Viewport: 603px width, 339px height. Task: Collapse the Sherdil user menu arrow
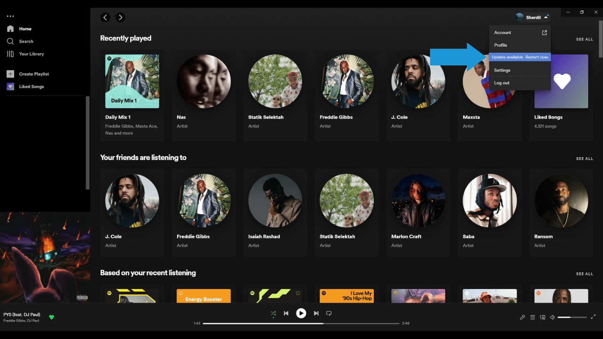coord(546,17)
